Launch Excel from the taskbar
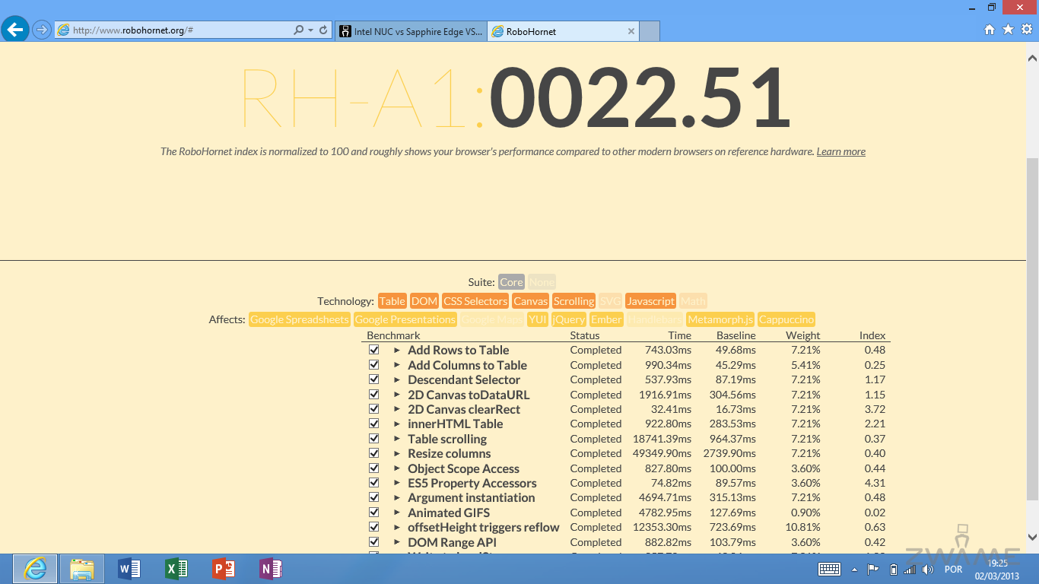Viewport: 1039px width, 584px height. point(176,569)
